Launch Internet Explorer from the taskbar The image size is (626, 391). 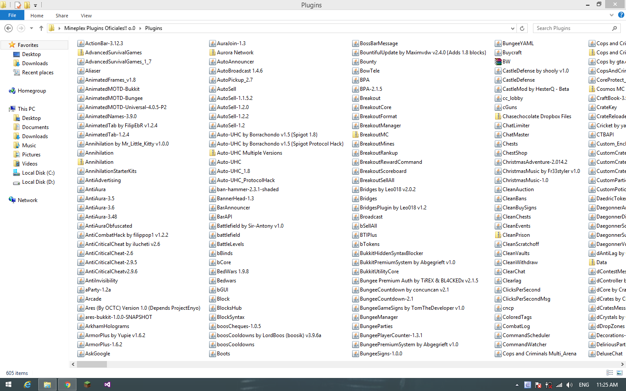[x=27, y=384]
